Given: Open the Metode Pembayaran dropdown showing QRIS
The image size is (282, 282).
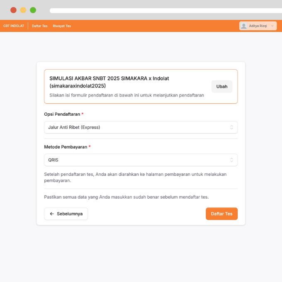Looking at the screenshot, I should pyautogui.click(x=141, y=160).
